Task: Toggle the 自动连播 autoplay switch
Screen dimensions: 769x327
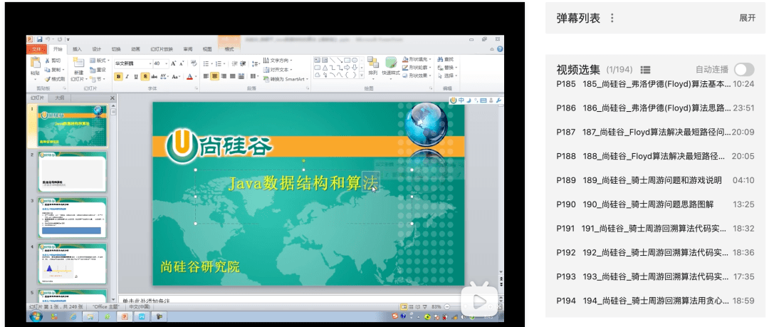Action: pyautogui.click(x=743, y=69)
